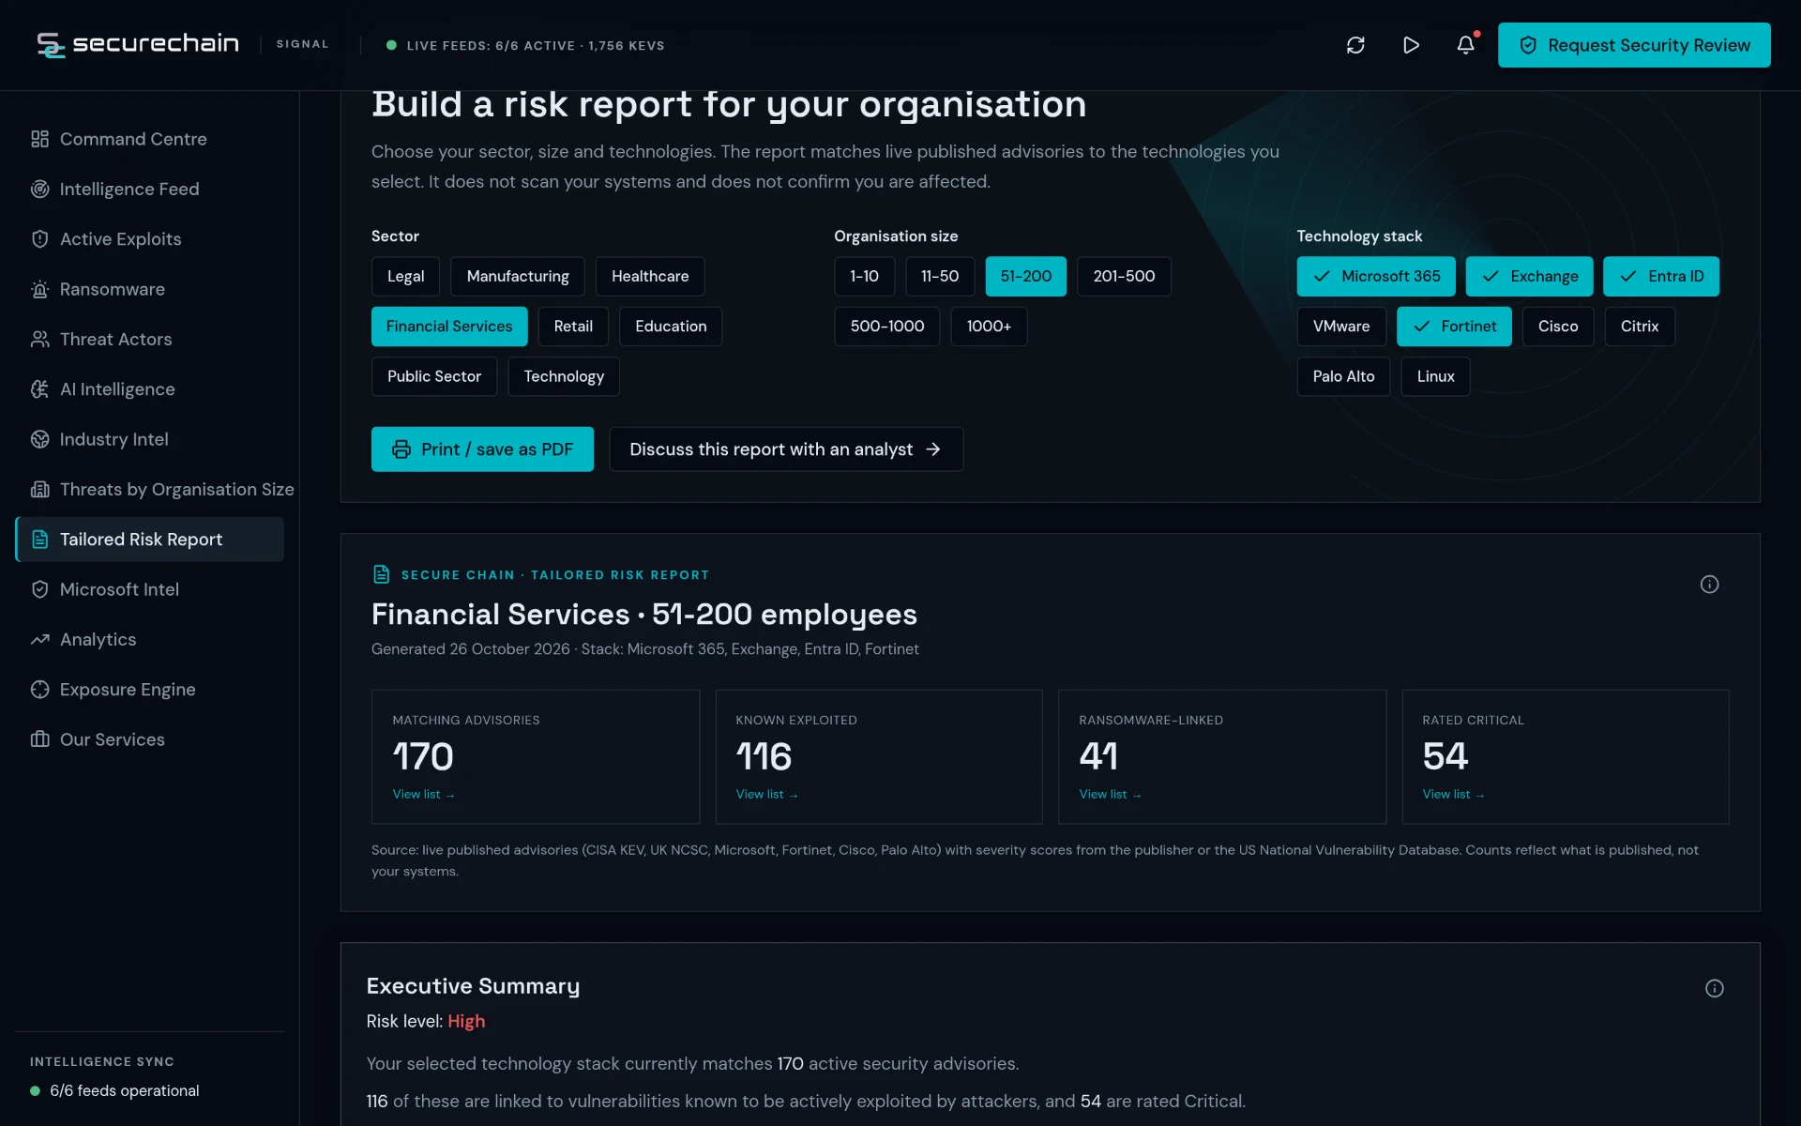Open Exposure Engine page
This screenshot has height=1126, width=1801.
pyautogui.click(x=149, y=690)
